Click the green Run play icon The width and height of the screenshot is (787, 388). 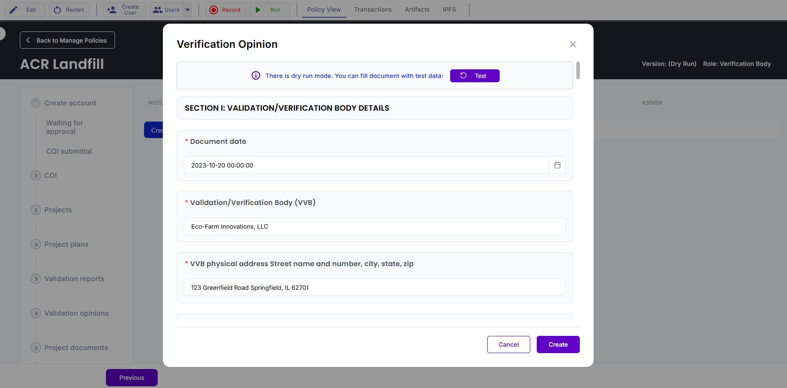[258, 10]
